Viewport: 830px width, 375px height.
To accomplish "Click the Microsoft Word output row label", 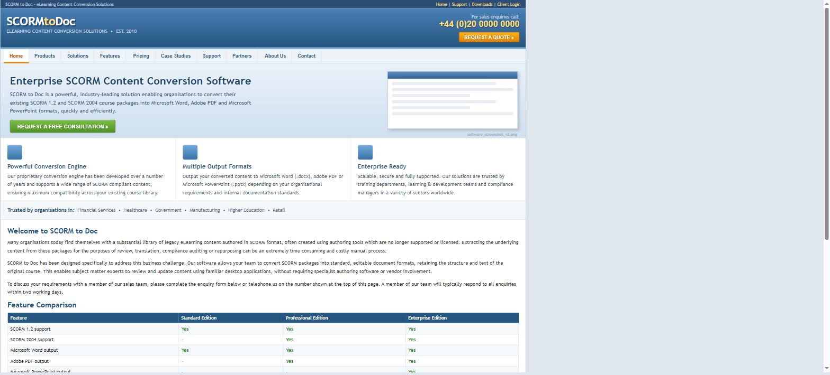I will click(x=34, y=350).
